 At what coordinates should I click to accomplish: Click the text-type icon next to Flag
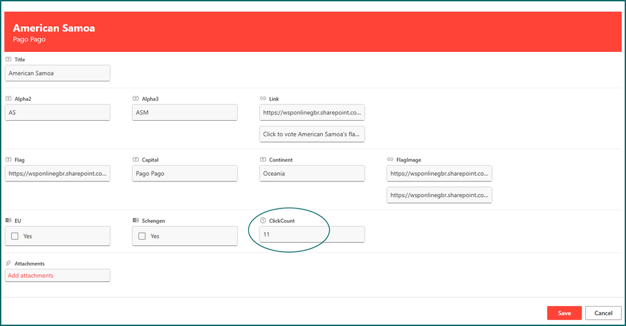pyautogui.click(x=8, y=160)
